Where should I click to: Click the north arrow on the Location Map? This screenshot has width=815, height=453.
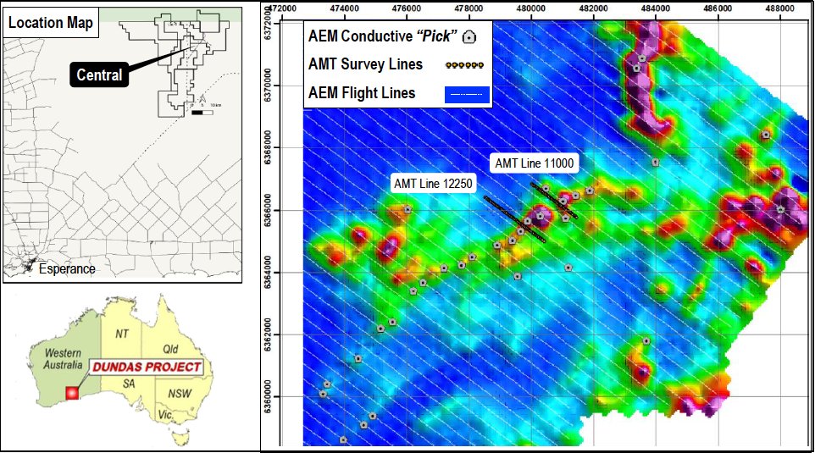coord(202,99)
